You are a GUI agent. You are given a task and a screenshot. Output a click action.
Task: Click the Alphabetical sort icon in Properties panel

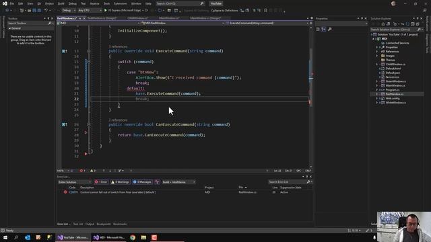point(323,29)
